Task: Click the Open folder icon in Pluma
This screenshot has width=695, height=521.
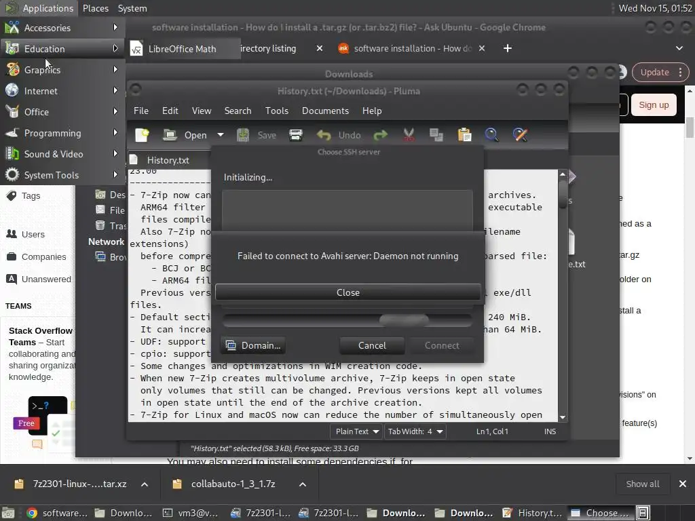Action: pos(170,135)
